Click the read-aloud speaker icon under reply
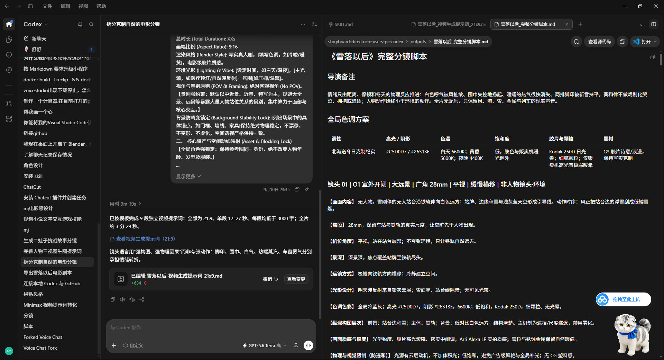The width and height of the screenshot is (664, 360). click(122, 299)
